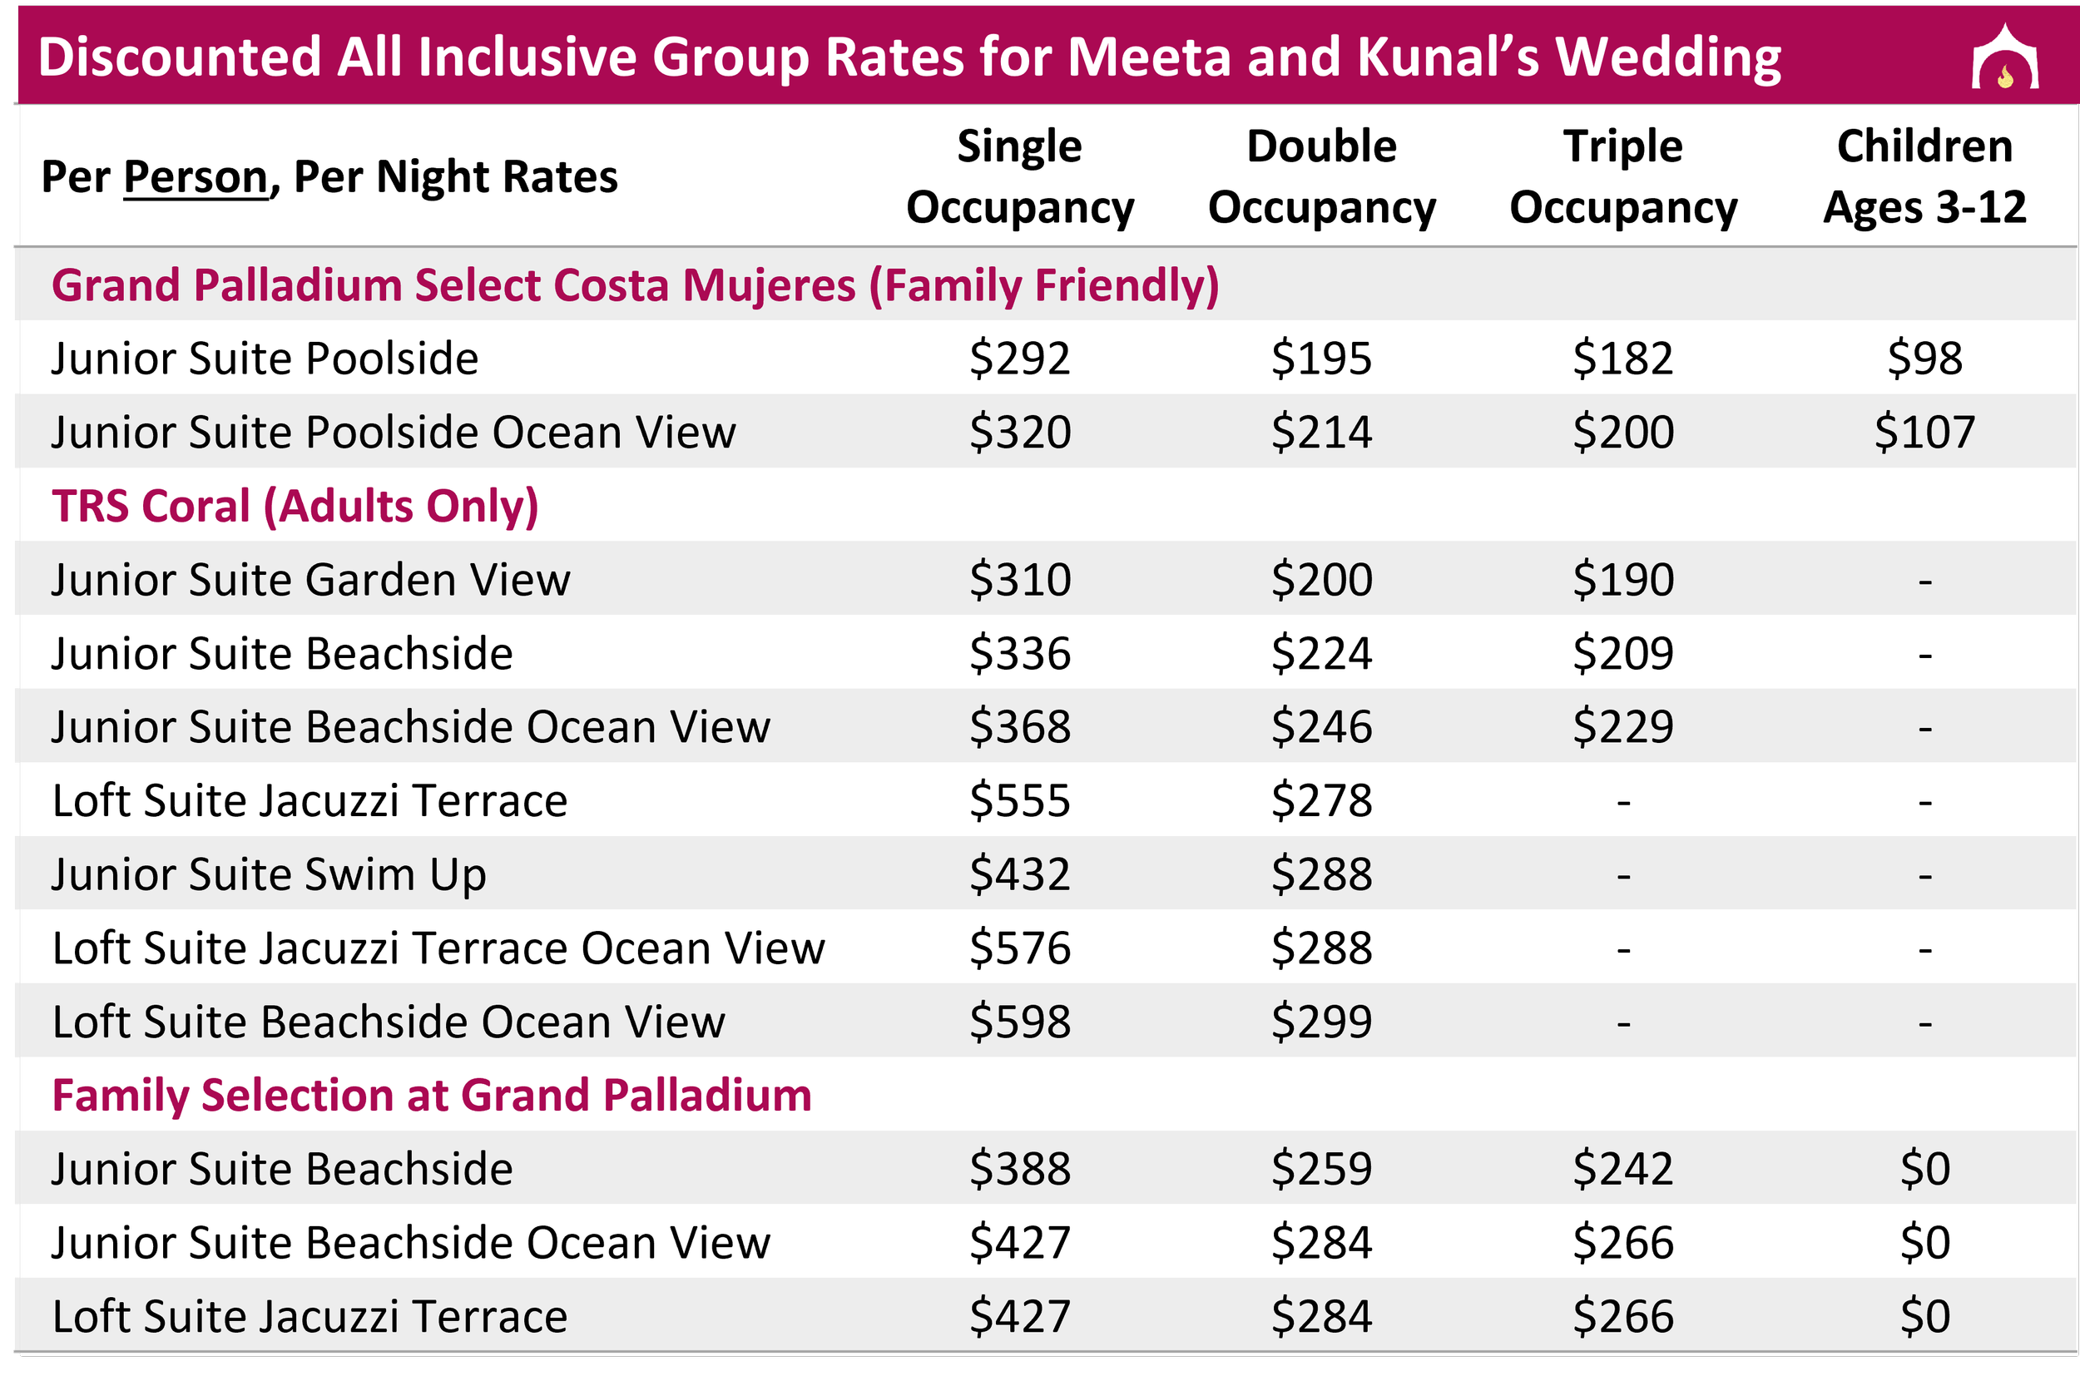Click the Single Occupancy column header
This screenshot has width=2080, height=1376.
click(1020, 176)
